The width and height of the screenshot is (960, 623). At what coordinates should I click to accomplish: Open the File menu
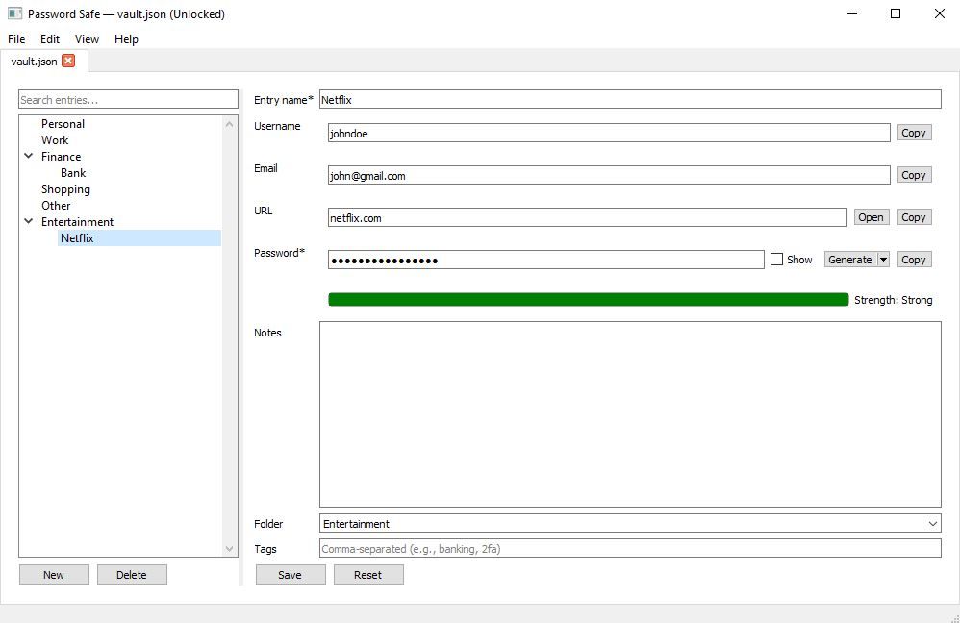tap(15, 39)
